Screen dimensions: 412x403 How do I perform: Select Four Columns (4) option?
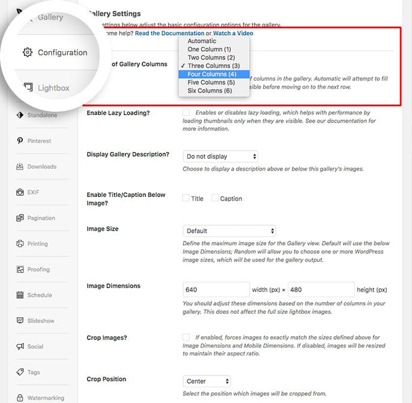(214, 74)
